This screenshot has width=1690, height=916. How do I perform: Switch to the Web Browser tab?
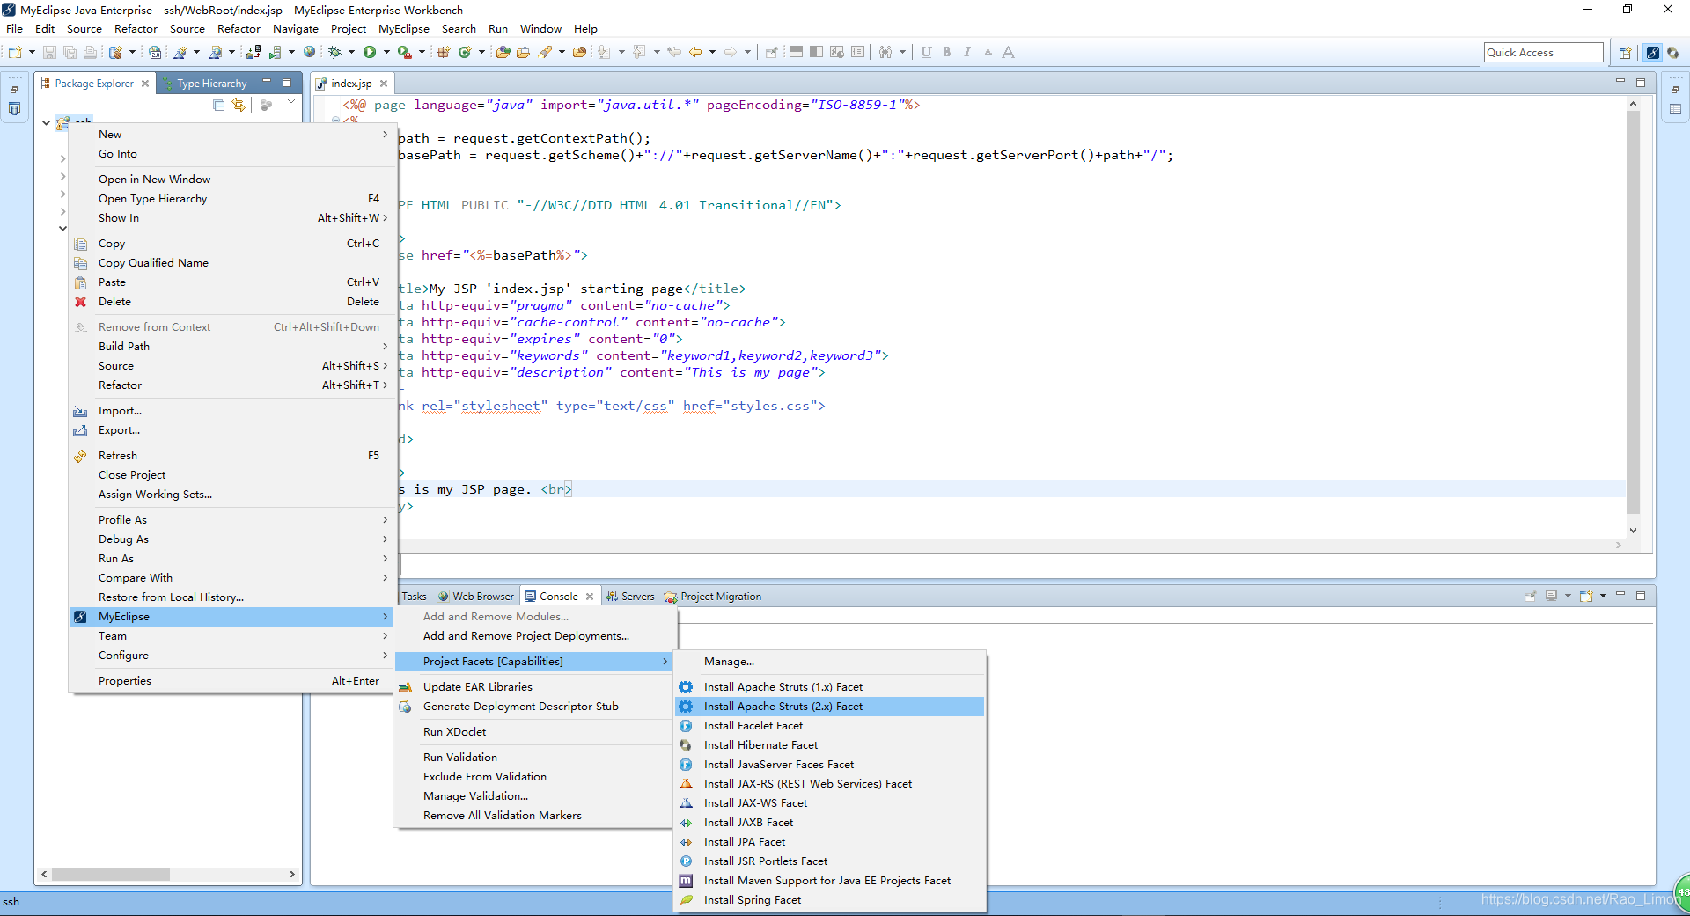475,596
